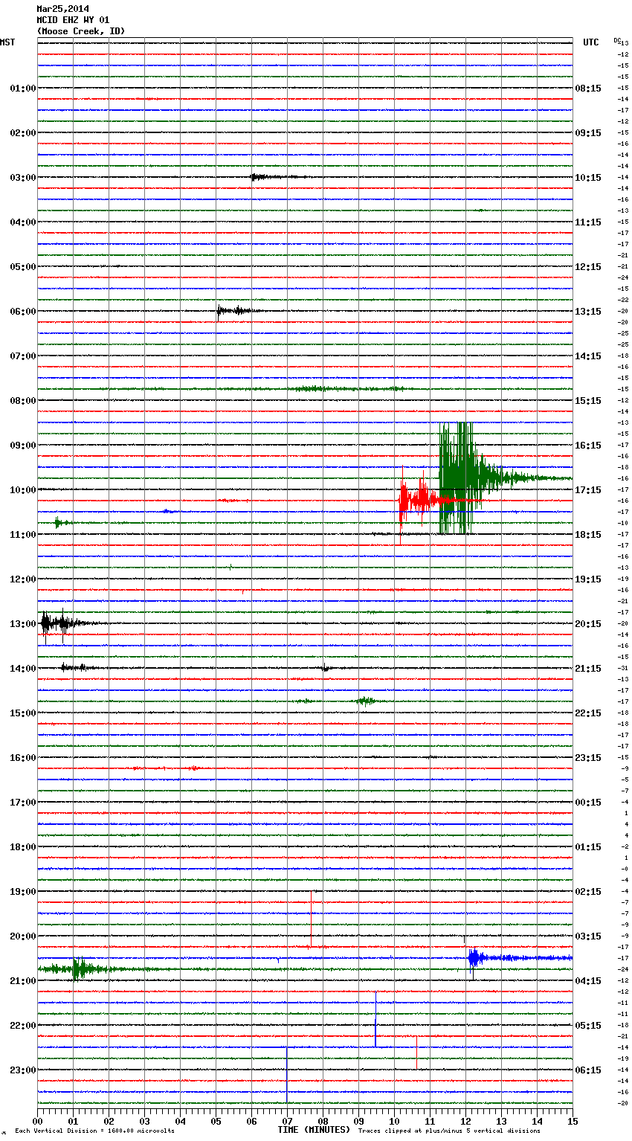Image resolution: width=632 pixels, height=1141 pixels.
Task: Click the 08:15 UTC time label
Action: tap(588, 89)
